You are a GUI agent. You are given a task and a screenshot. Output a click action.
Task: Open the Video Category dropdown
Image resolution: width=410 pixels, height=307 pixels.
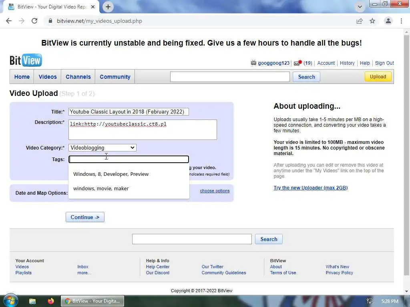[x=102, y=148]
